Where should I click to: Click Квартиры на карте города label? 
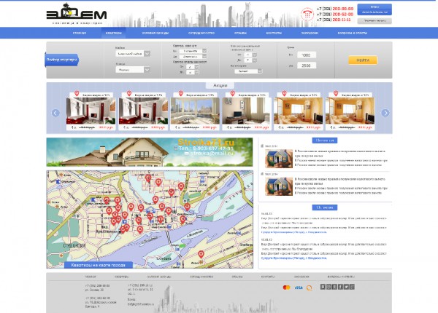point(99,265)
